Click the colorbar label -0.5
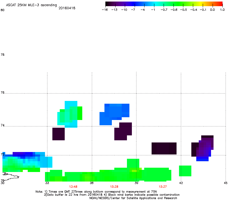 tap(183, 10)
